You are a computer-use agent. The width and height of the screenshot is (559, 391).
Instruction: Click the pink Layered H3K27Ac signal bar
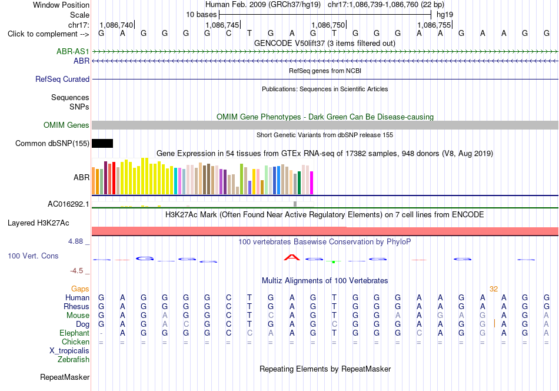325,231
